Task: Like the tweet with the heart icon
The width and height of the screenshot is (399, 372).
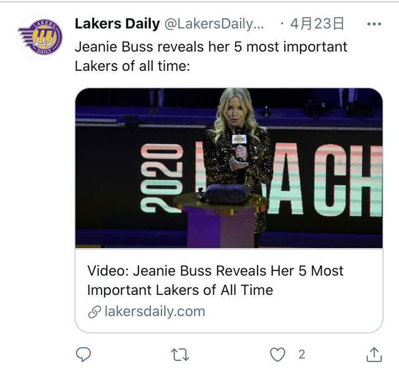Action: [x=277, y=354]
